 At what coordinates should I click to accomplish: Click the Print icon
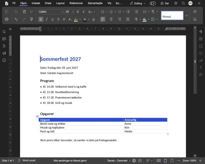(x=7, y=20)
